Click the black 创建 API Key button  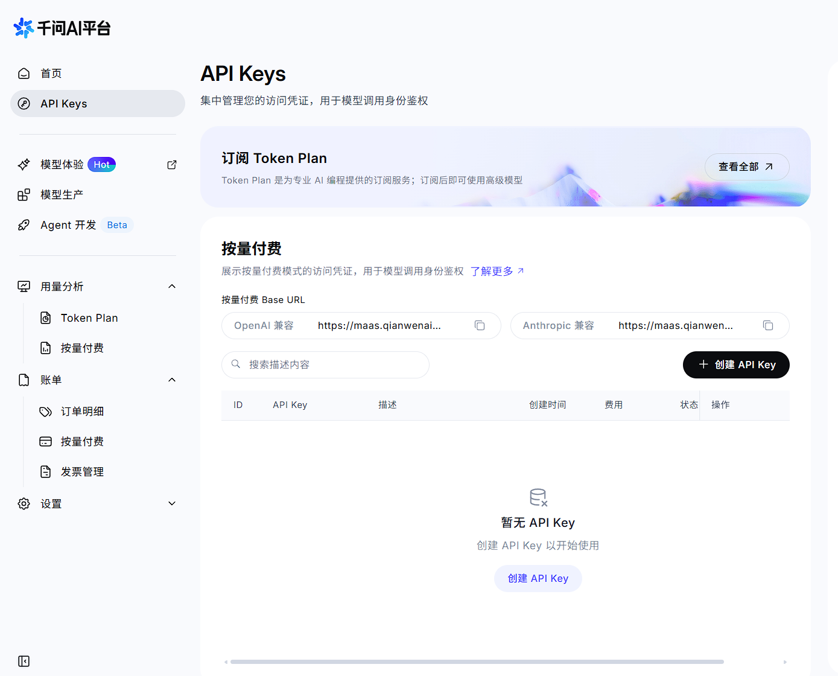[x=736, y=365]
